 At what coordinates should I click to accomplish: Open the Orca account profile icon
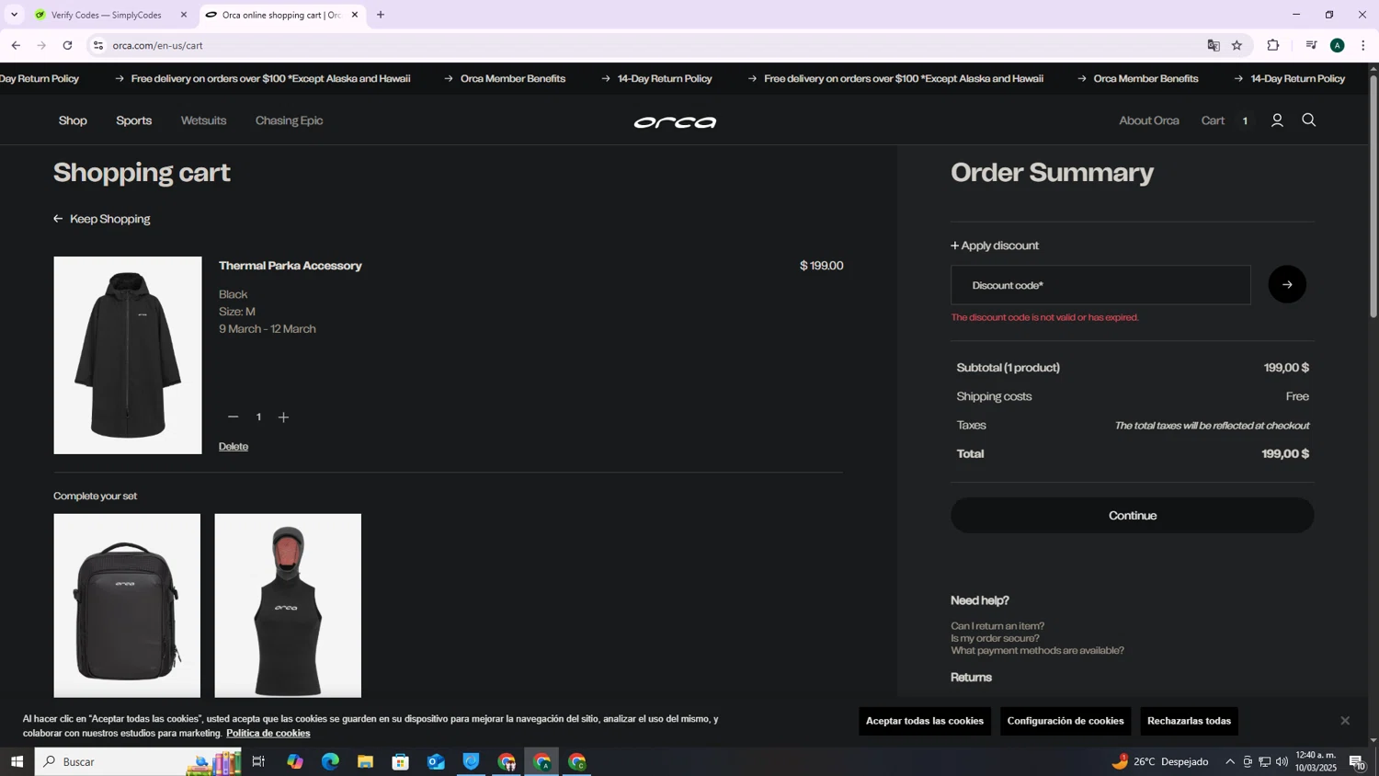tap(1277, 120)
